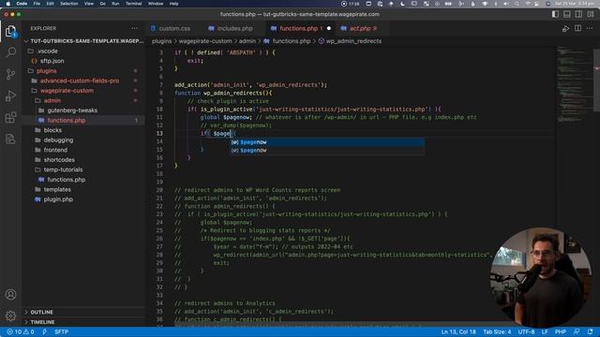Open the Help menu
The width and height of the screenshot is (600, 337).
[173, 4]
